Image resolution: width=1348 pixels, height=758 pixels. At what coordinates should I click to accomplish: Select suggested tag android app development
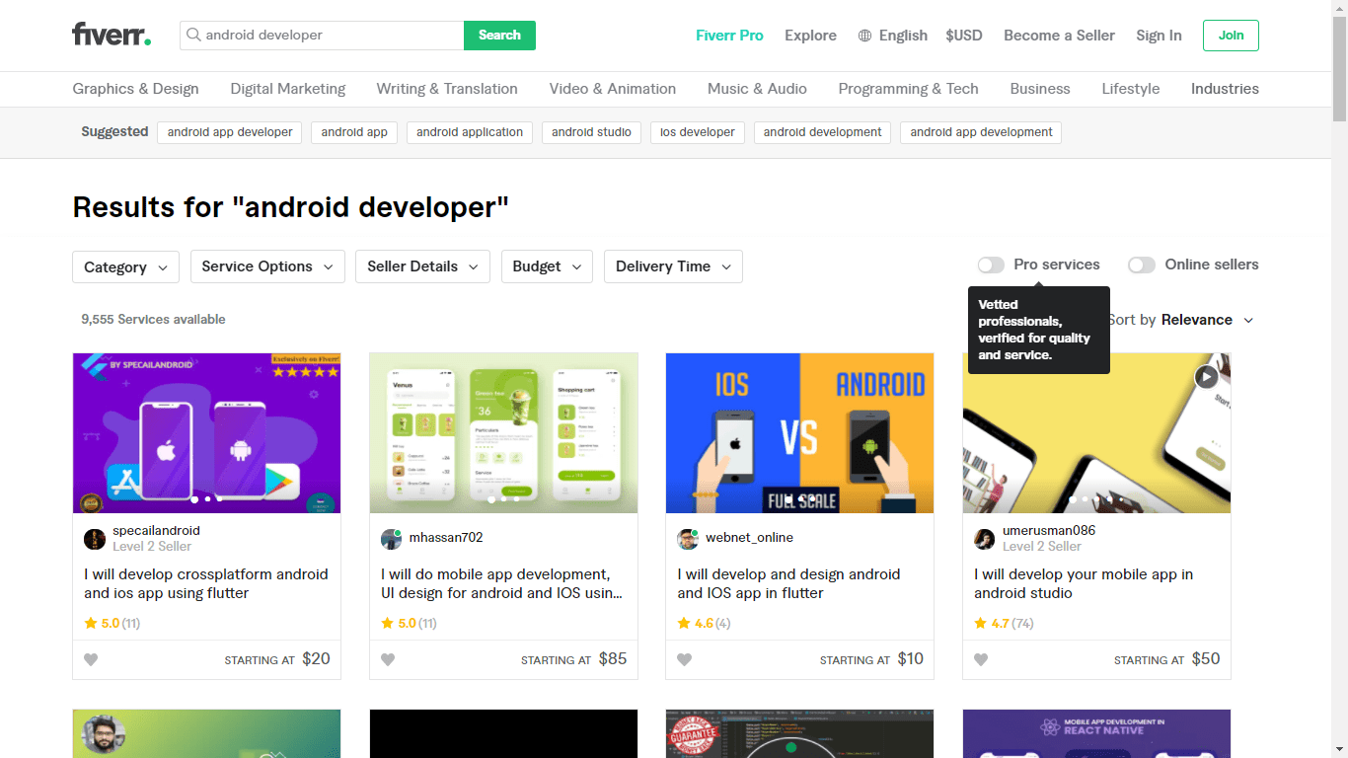981,132
